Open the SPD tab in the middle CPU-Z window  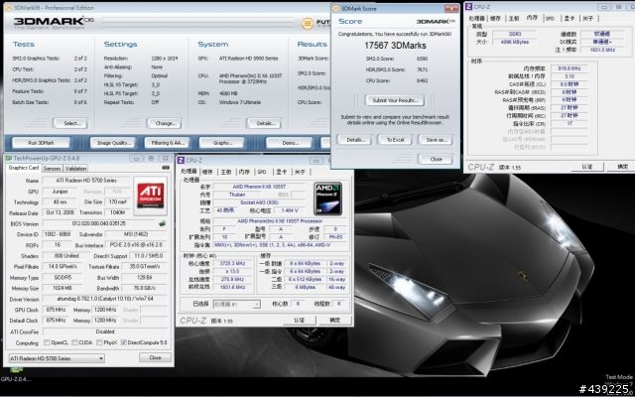[262, 172]
